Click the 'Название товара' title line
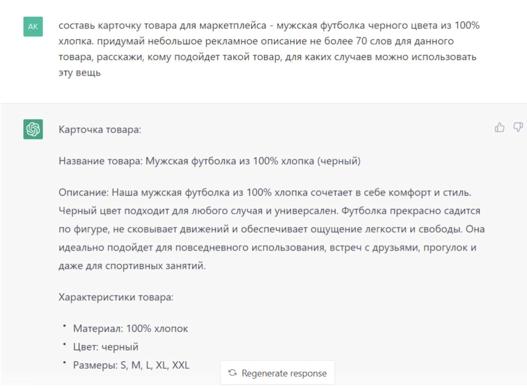 click(209, 161)
